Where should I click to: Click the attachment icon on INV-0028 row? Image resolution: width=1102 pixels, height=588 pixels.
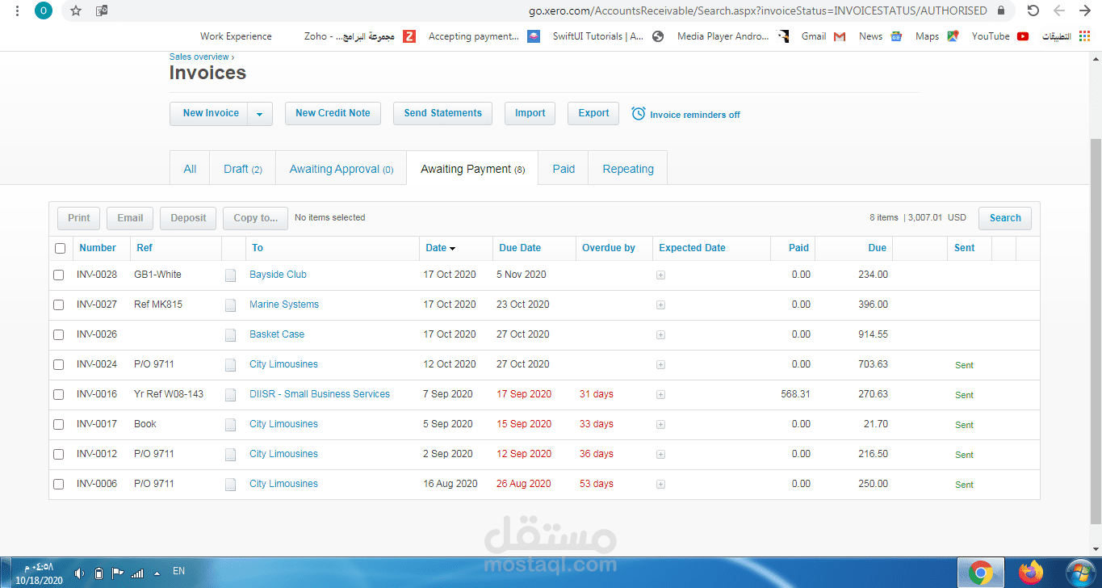231,275
